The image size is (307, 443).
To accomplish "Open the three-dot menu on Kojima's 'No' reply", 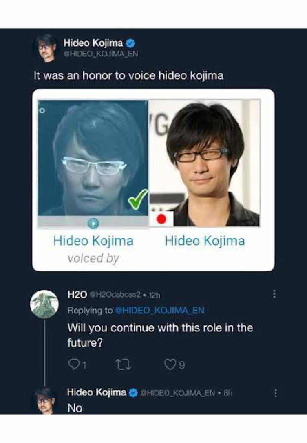I will point(276,393).
